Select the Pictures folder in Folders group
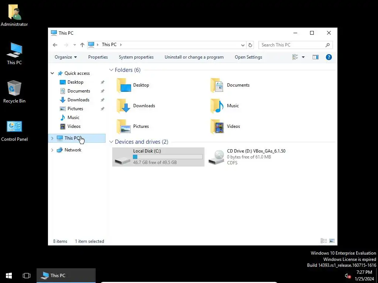378x283 pixels. [x=133, y=126]
